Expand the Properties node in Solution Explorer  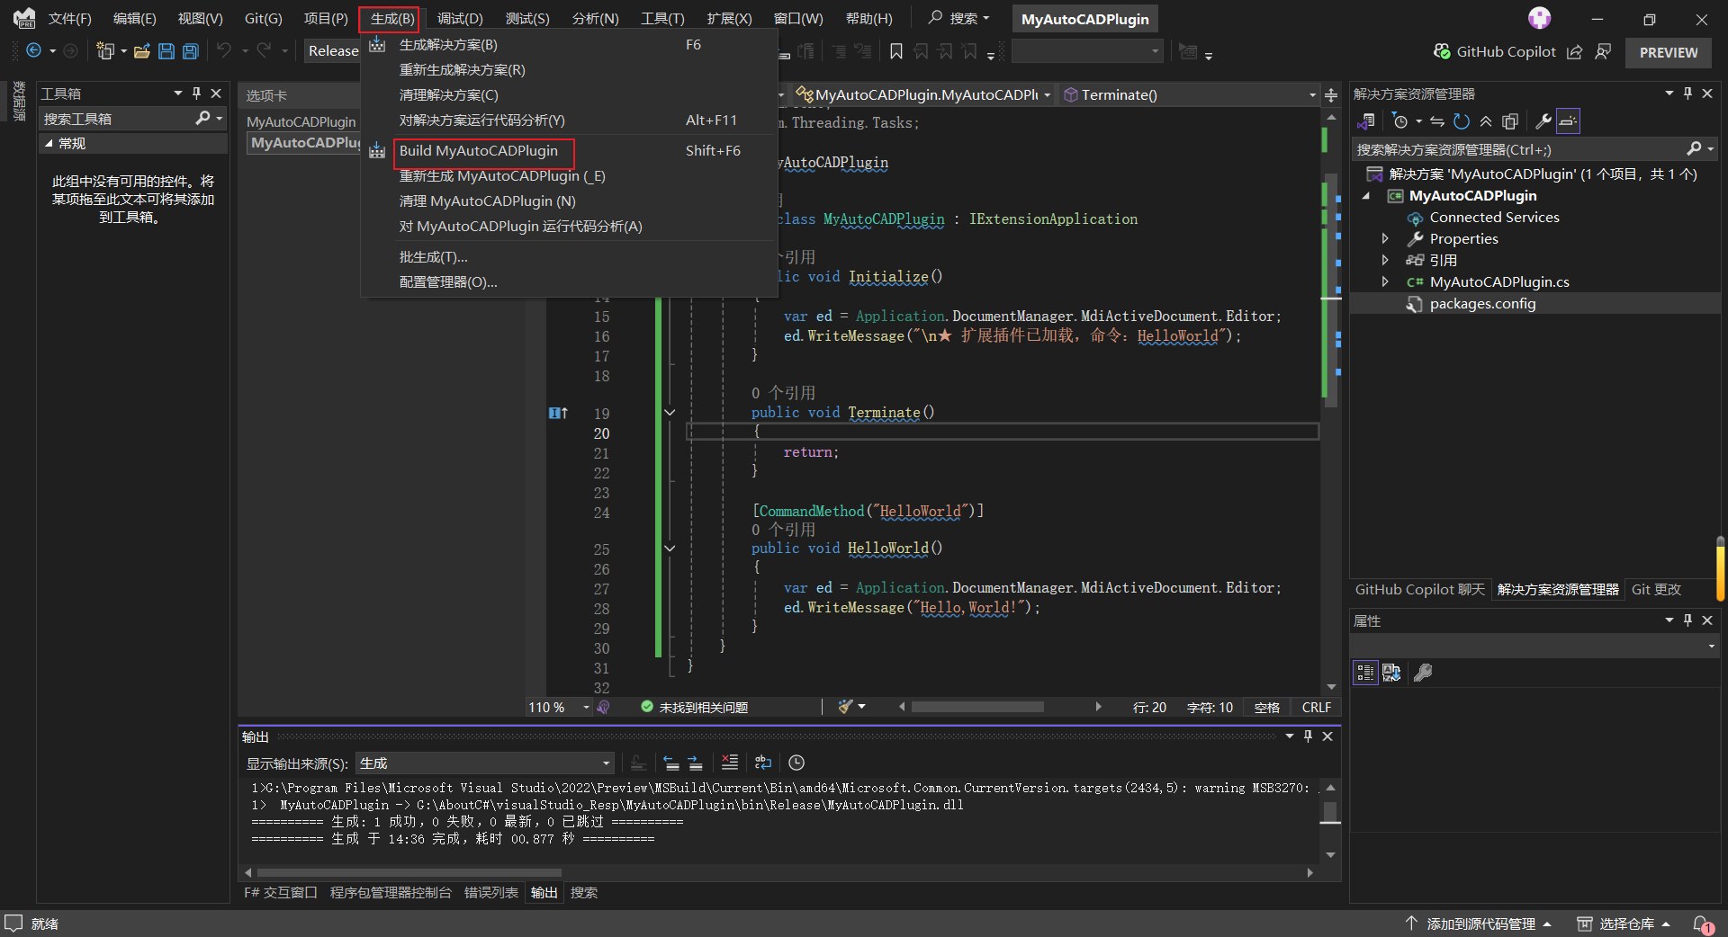(1385, 239)
